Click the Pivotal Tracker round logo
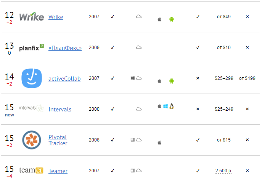 pos(31,140)
